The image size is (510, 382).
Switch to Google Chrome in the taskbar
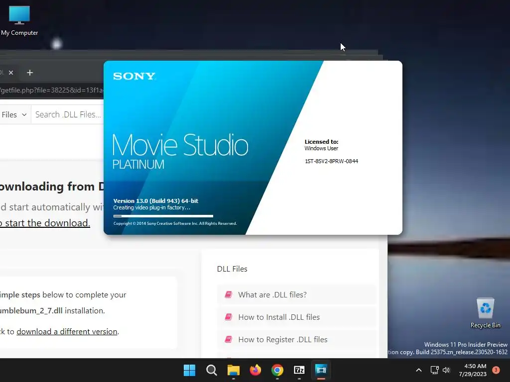pyautogui.click(x=277, y=370)
